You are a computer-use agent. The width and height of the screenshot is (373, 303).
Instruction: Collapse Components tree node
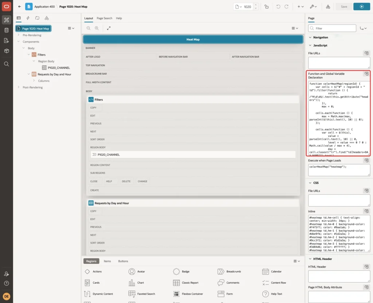click(x=19, y=42)
